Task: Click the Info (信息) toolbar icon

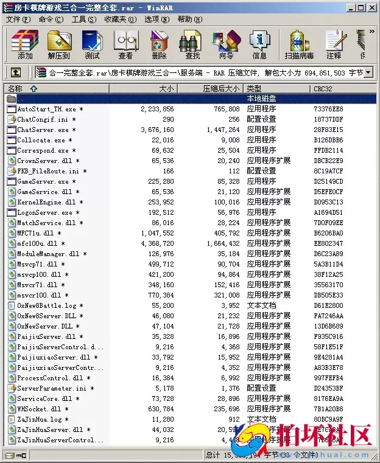Action: 260,44
